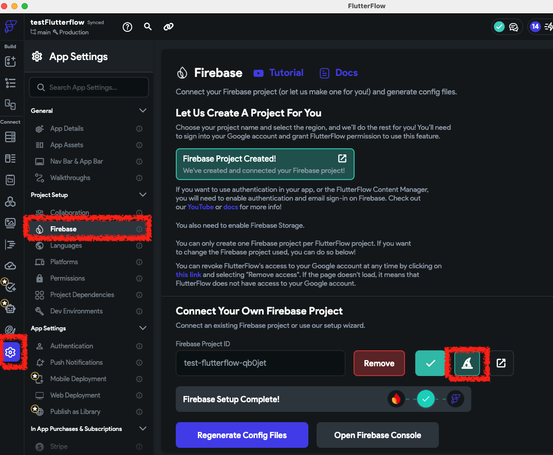Collapse the App Settings section chevron
This screenshot has width=553, height=455.
(x=142, y=328)
